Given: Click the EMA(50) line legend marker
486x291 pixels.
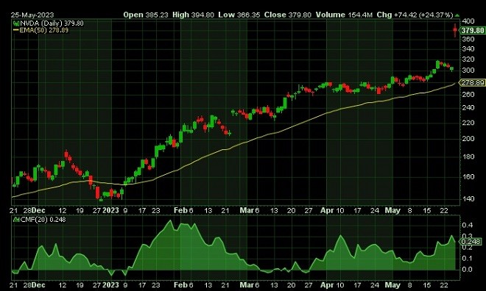Looking at the screenshot, I should [16, 30].
